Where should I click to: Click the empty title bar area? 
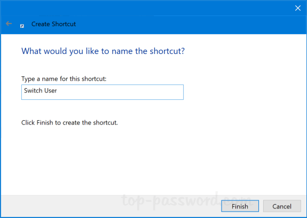pos(147,8)
